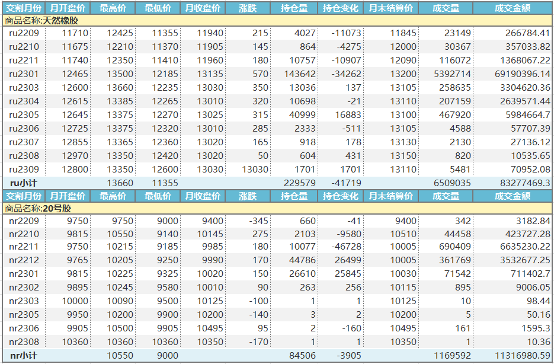Image resolution: width=554 pixels, height=364 pixels.
Task: Click 月末结算价 header in the top table
Action: [390, 8]
